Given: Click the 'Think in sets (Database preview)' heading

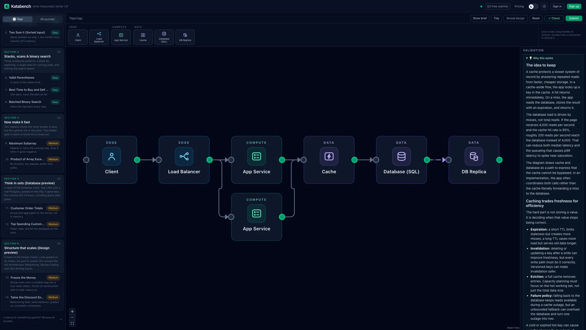Looking at the screenshot, I should click(x=29, y=183).
